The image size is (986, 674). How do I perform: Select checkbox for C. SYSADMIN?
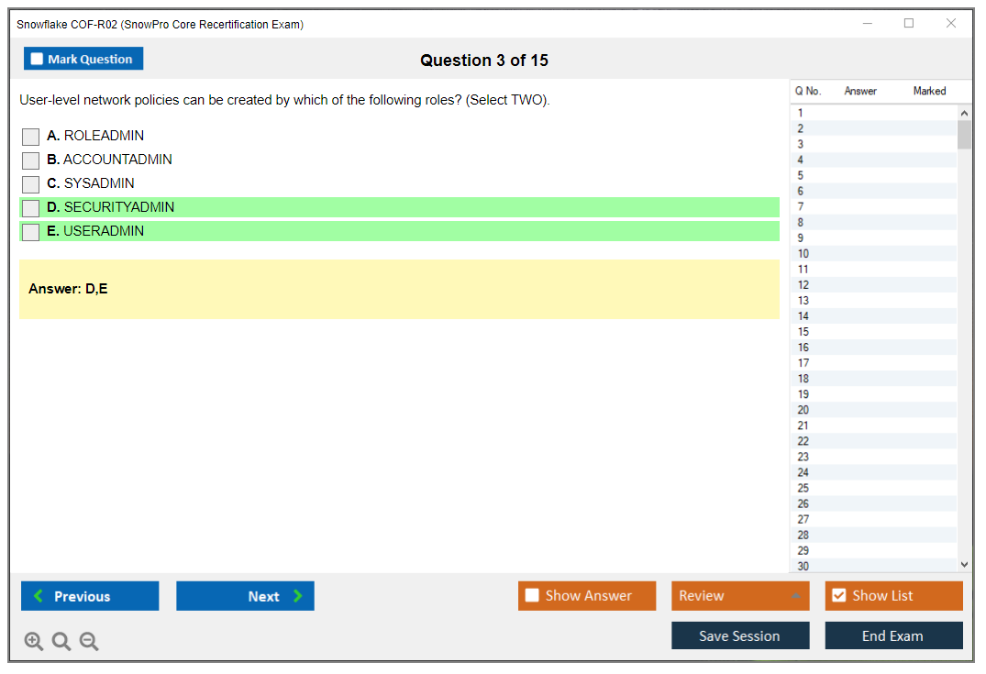(31, 184)
